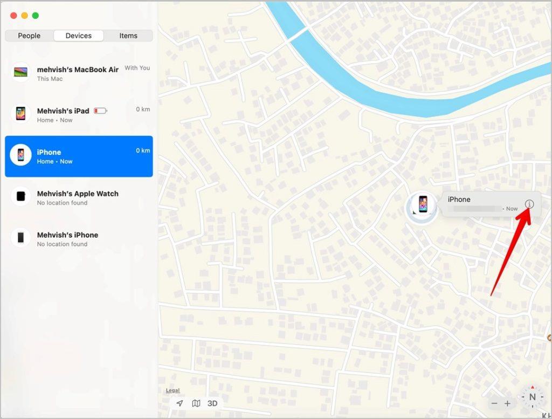Switch to the Items tab
Screen dimensions: 552x419
pyautogui.click(x=128, y=36)
